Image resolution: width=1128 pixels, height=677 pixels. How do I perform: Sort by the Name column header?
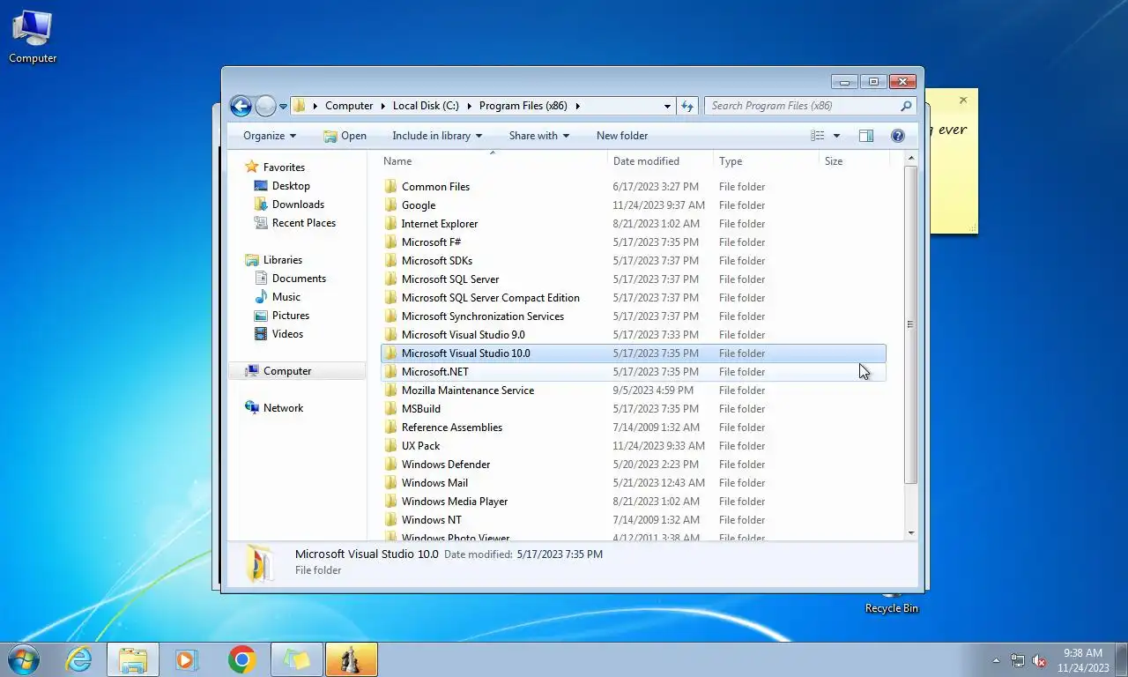pyautogui.click(x=493, y=161)
